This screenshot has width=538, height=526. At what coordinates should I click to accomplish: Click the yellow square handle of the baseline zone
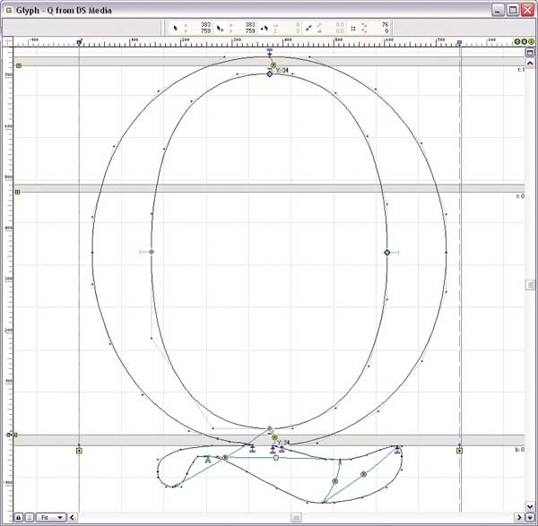[x=15, y=435]
